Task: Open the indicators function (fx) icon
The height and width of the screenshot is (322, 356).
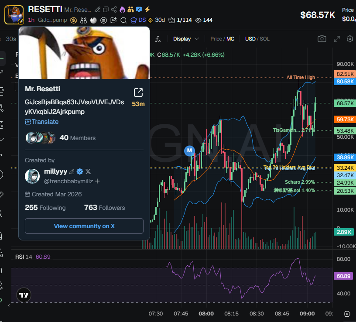Action: [x=158, y=39]
